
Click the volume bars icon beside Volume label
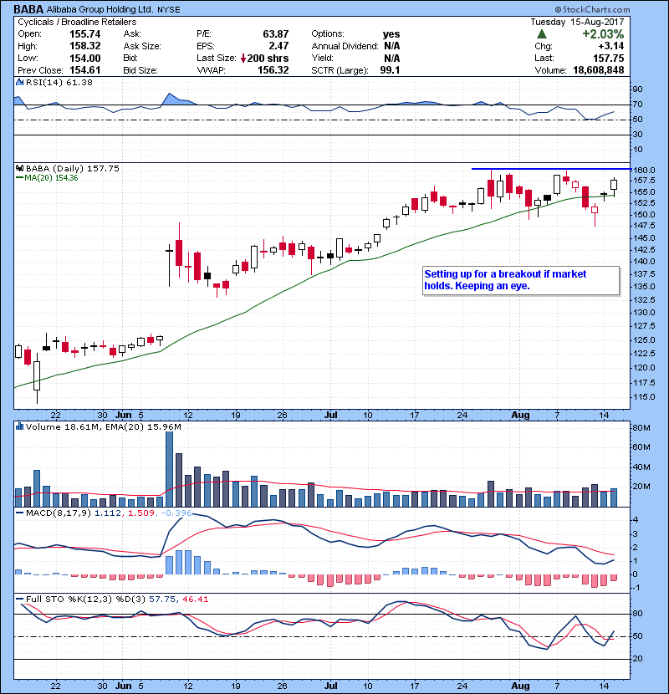point(19,426)
